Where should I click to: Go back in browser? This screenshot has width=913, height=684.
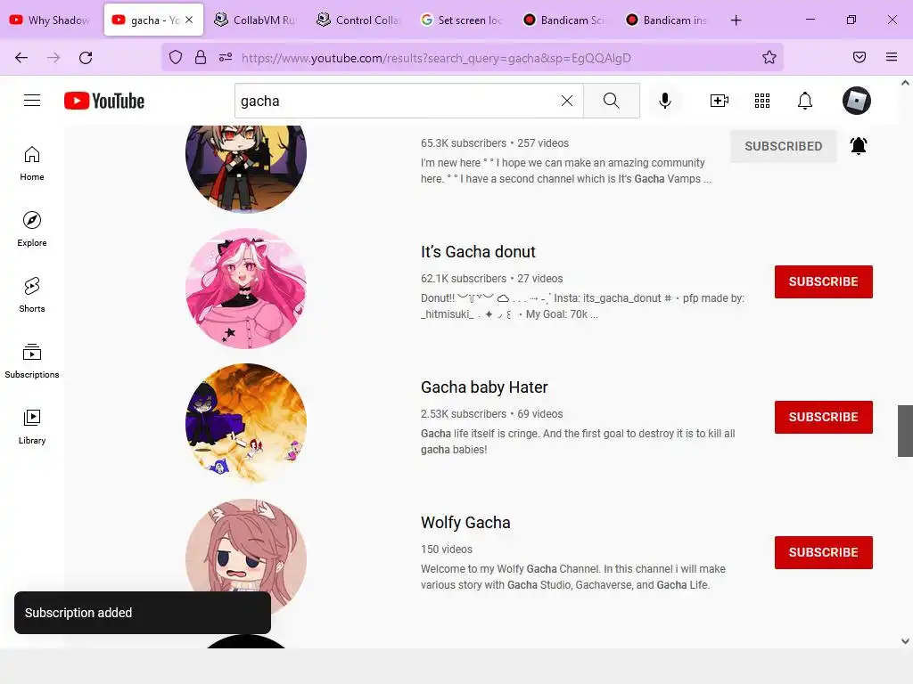(21, 58)
